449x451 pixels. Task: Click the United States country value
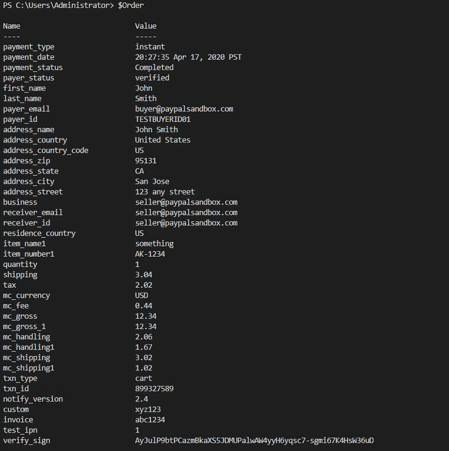click(163, 140)
